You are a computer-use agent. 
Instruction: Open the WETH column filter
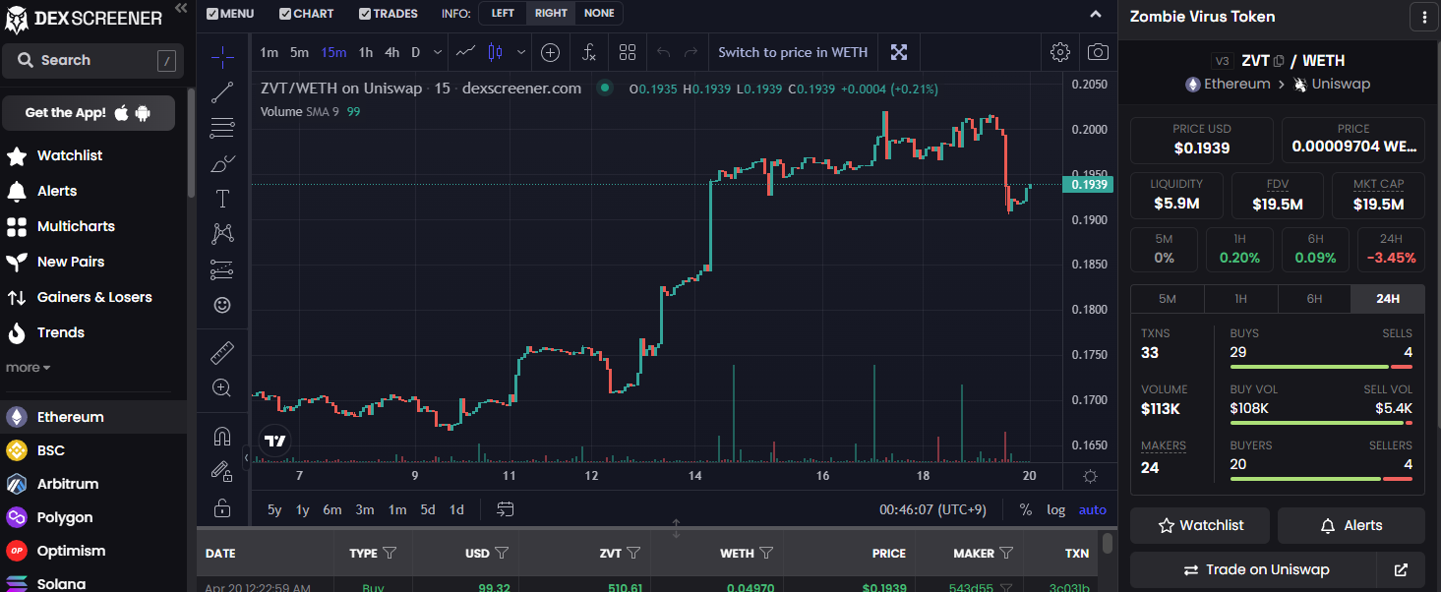coord(766,553)
